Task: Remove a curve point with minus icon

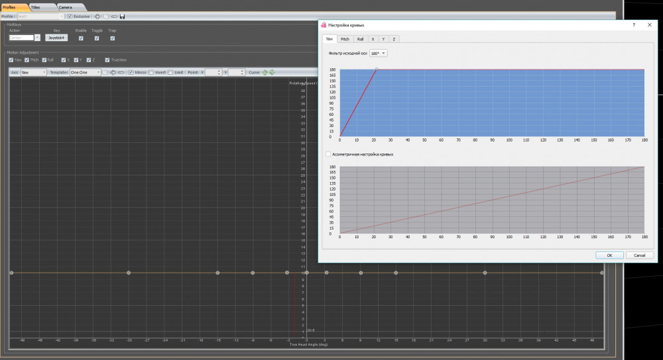Action: (121, 72)
